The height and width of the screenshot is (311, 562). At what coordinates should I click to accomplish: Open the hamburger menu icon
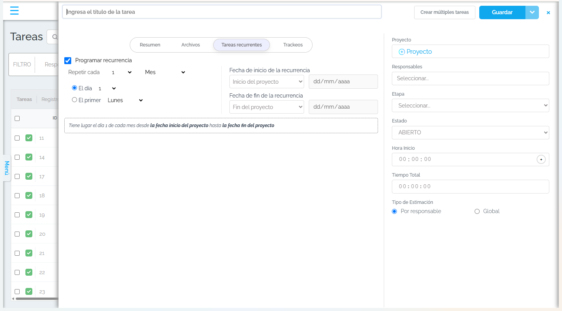click(x=14, y=10)
